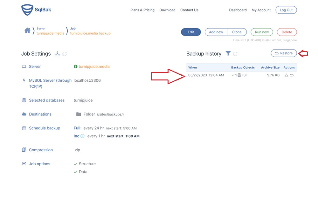
Task: Go to home via house breadcrumb icon
Action: (x=27, y=31)
